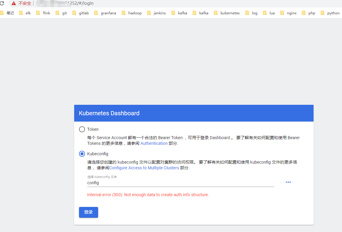Screen dimensions: 342x232
Task: Select the Kubeconfig radio button
Action: coord(82,154)
